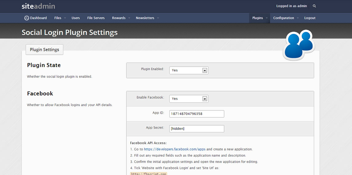This screenshot has width=352, height=175.
Task: Open the Configuration menu dropdown arrow
Action: click(298, 18)
